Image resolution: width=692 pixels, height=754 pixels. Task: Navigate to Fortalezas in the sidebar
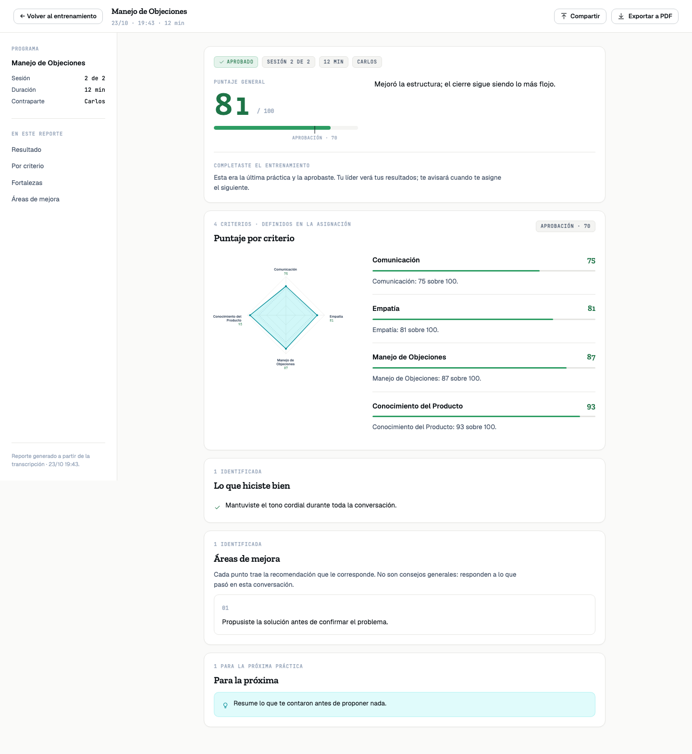tap(27, 183)
